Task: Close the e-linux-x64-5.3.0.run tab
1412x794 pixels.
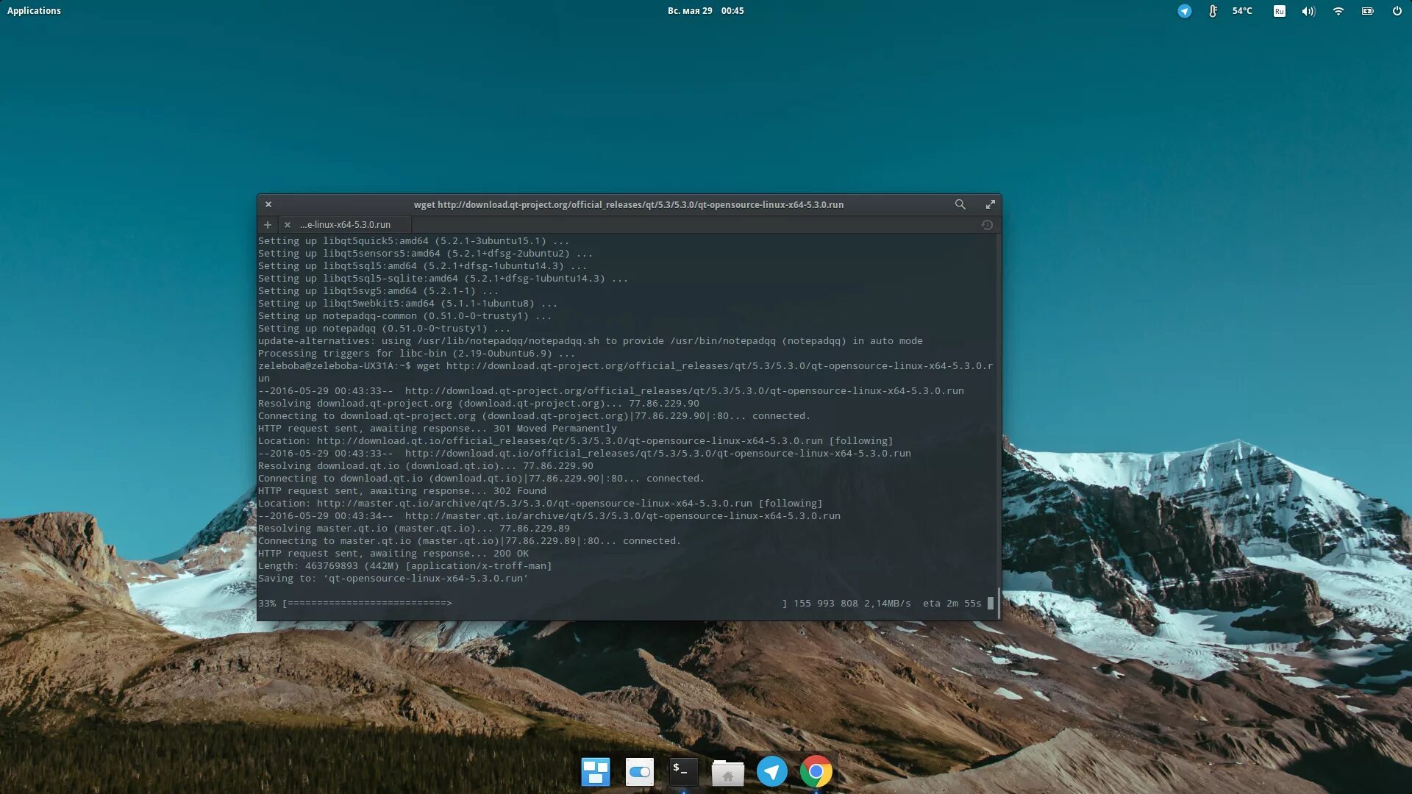Action: click(x=288, y=225)
